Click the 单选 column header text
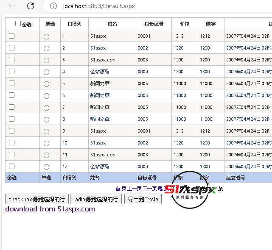Screen dimensions: 272x250 point(50,24)
